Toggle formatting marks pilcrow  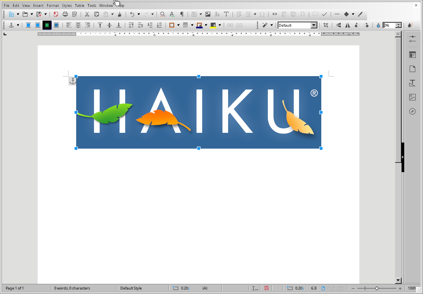pyautogui.click(x=182, y=14)
